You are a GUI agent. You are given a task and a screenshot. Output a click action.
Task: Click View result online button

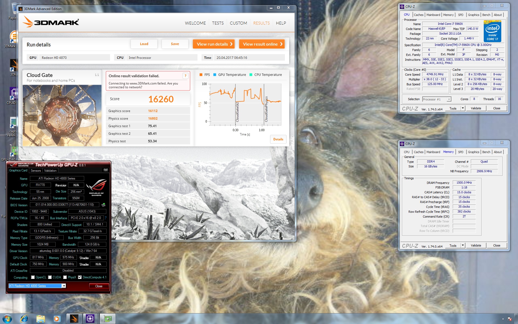pyautogui.click(x=262, y=44)
